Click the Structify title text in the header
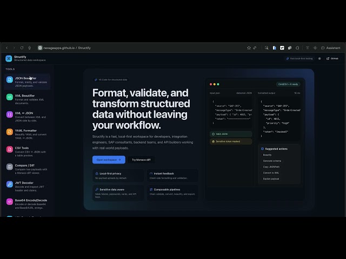The image size is (346, 259). point(20,57)
